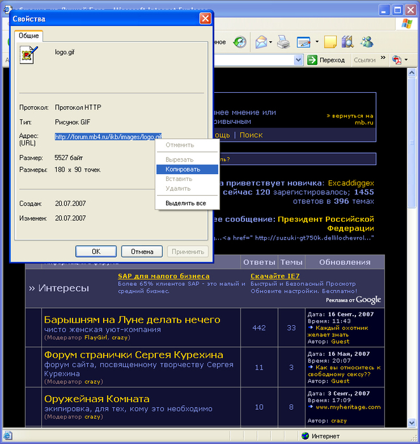Click the yellow Discuss note icon
The width and height of the screenshot is (420, 444).
click(x=330, y=43)
